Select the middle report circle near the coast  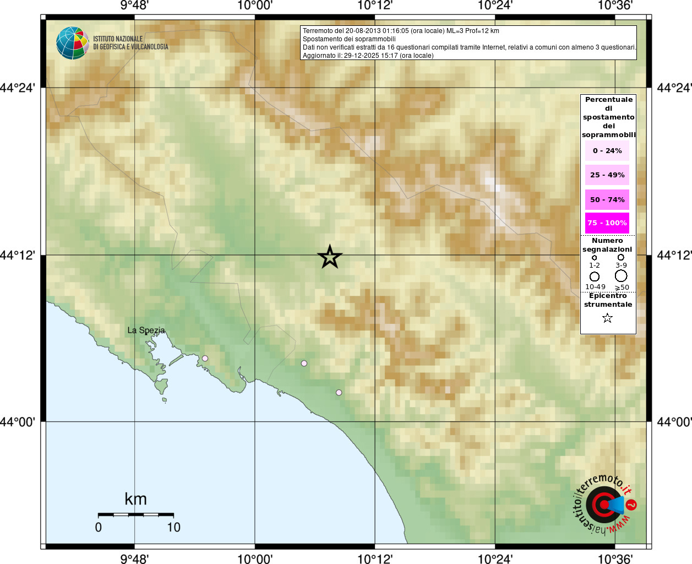(x=304, y=364)
